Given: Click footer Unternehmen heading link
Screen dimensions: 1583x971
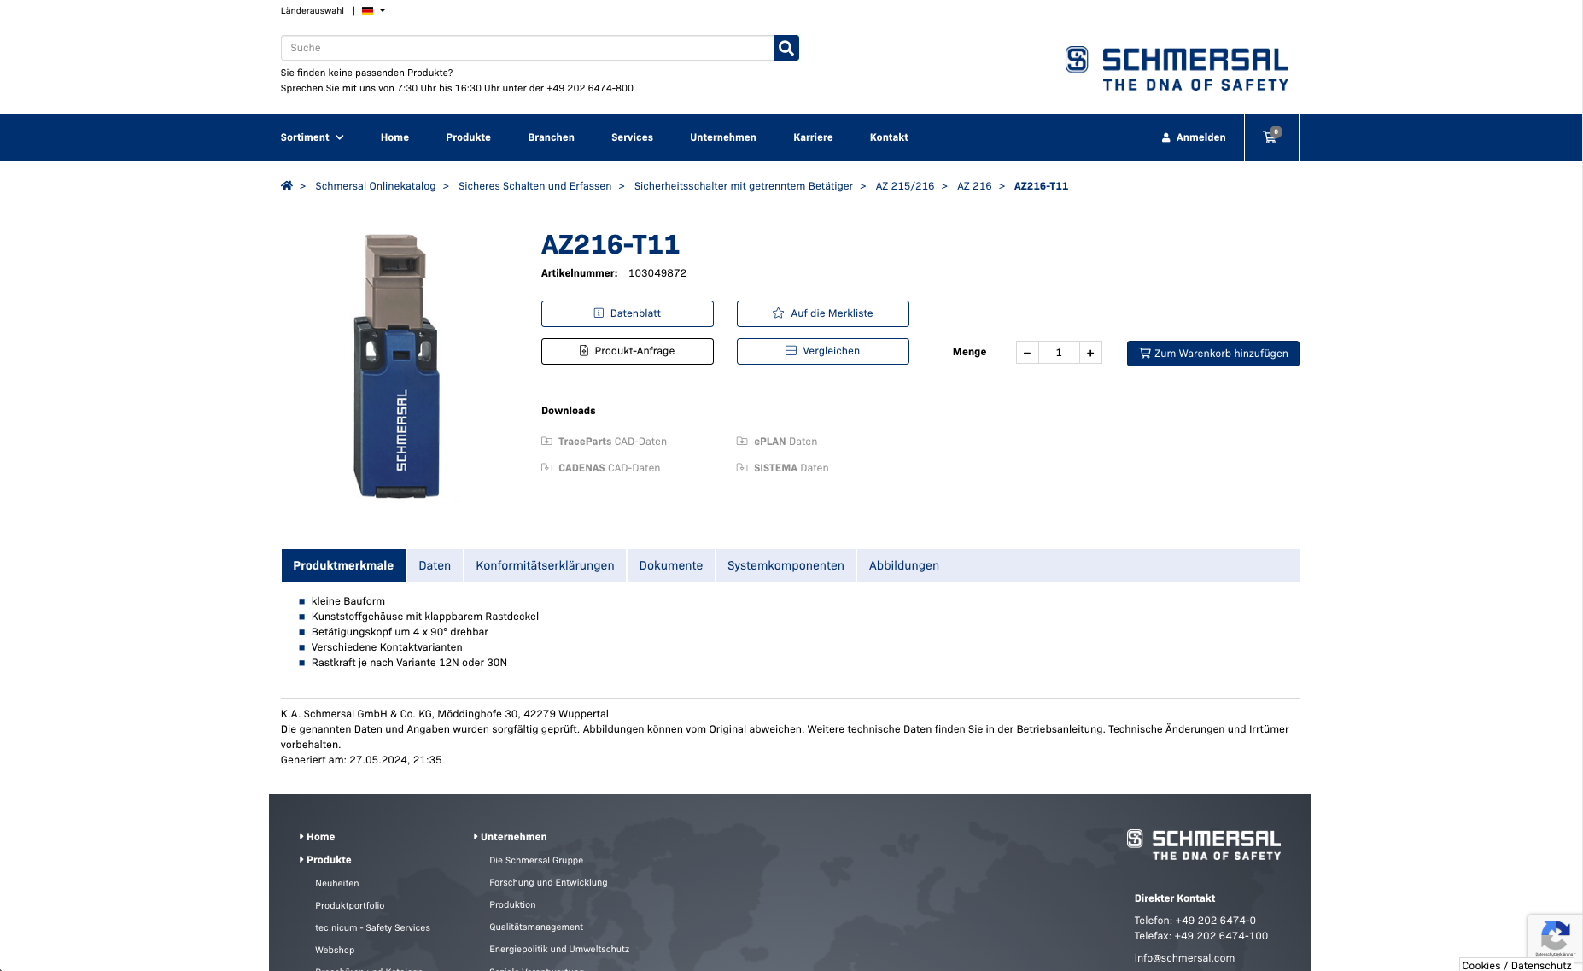Looking at the screenshot, I should [513, 837].
